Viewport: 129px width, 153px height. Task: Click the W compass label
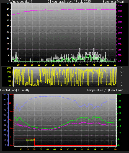pos(122,72)
